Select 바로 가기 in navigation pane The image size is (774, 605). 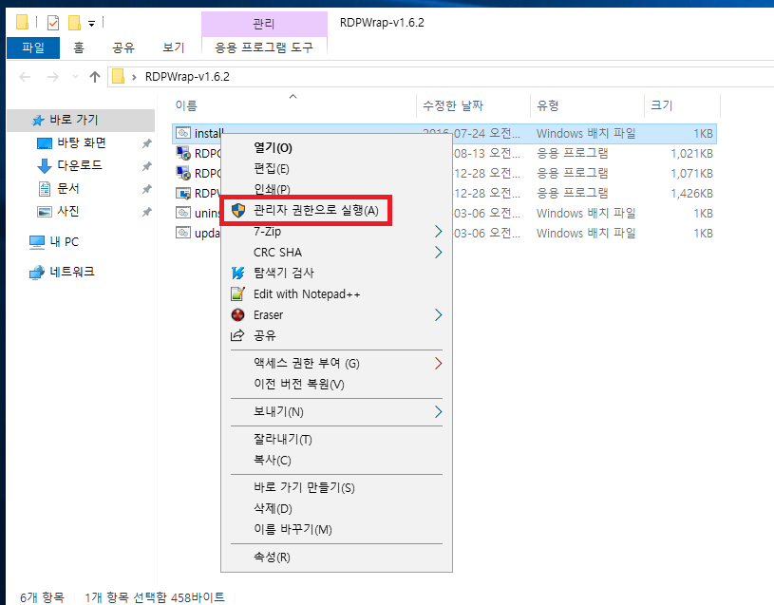(x=81, y=120)
